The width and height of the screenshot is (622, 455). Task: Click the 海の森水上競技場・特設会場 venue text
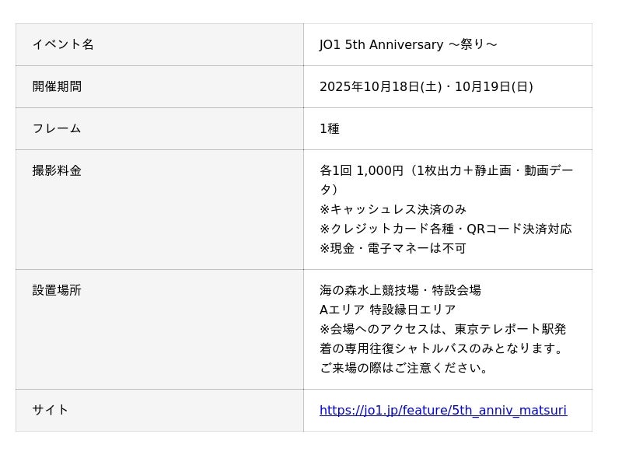pos(400,290)
